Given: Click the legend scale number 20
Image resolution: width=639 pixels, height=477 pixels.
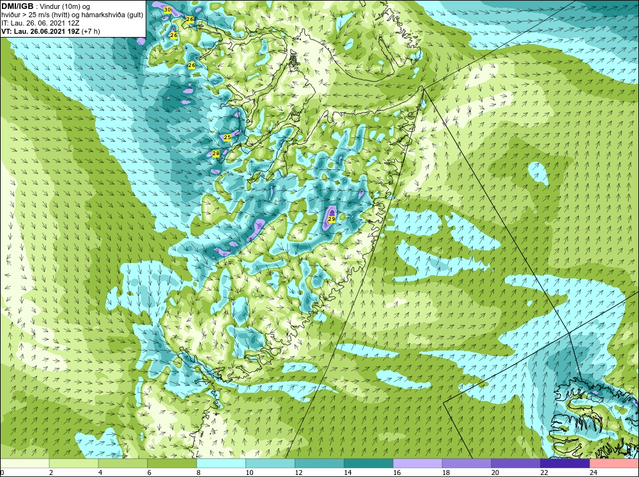Looking at the screenshot, I should pyautogui.click(x=495, y=473).
